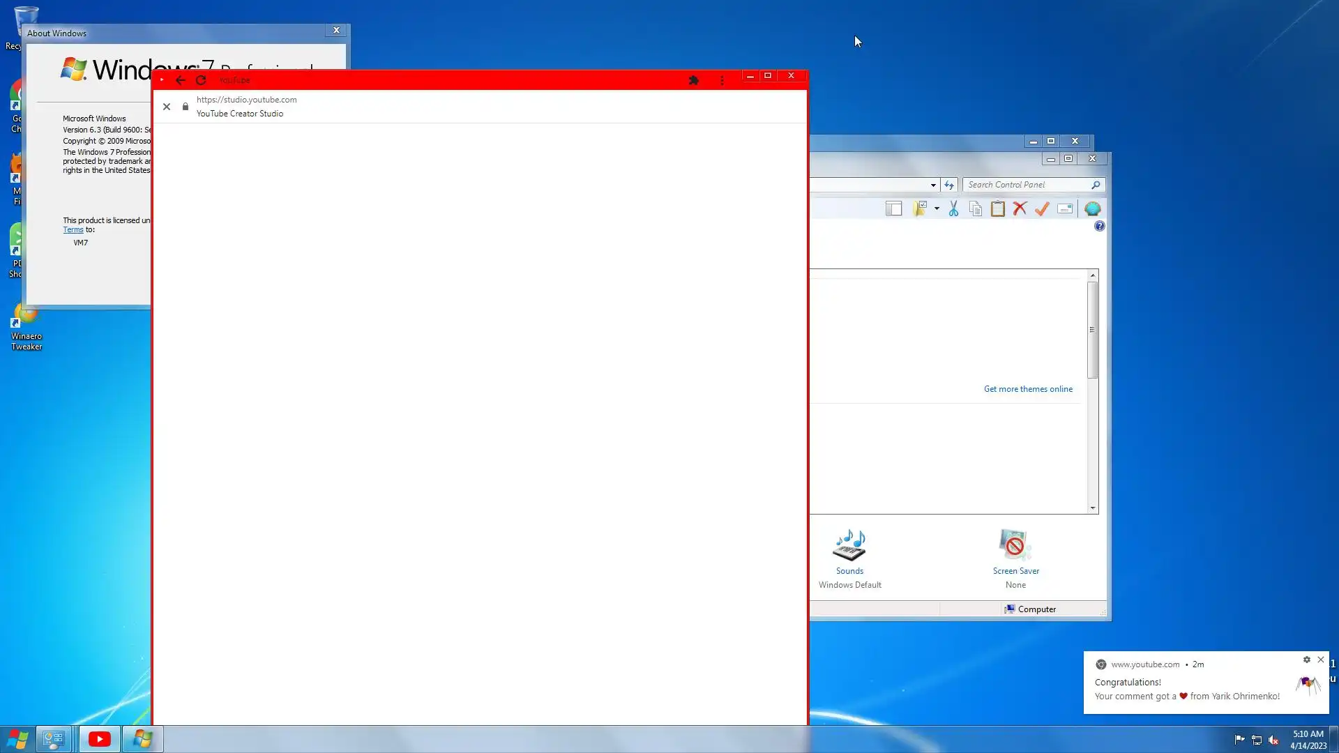Open the extensions puzzle icon in YouTube window
1339x753 pixels.
click(x=693, y=80)
